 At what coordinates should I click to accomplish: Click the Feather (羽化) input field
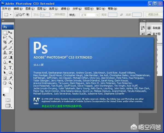pos(45,15)
